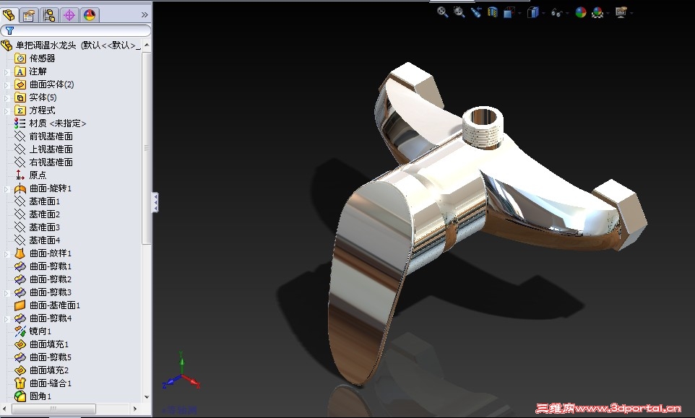Click the 材质 <未指定> material icon
The width and height of the screenshot is (695, 418).
[20, 123]
